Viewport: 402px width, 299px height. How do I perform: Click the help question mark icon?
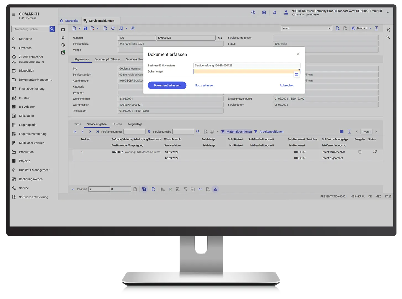coord(253,12)
